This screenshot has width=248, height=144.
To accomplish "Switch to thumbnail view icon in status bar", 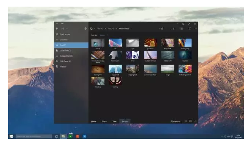I will pos(191,121).
